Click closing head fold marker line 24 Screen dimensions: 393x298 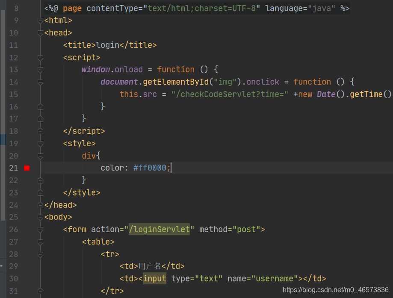click(40, 205)
